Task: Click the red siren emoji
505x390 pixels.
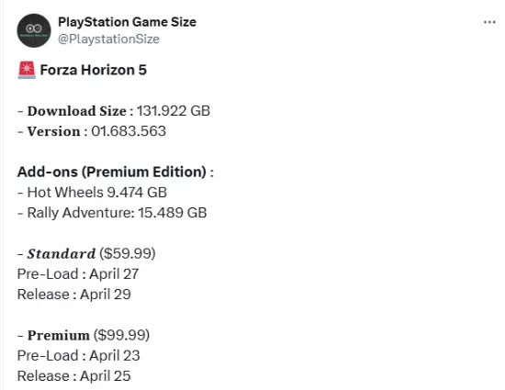Action: (27, 70)
